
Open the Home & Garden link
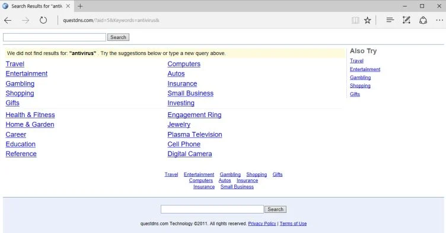30,124
